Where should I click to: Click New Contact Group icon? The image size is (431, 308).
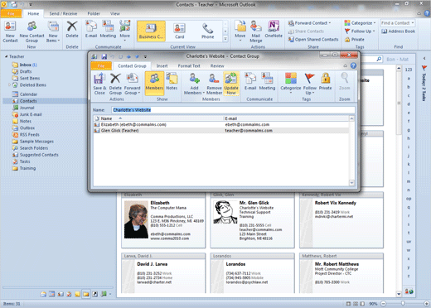pos(31,26)
